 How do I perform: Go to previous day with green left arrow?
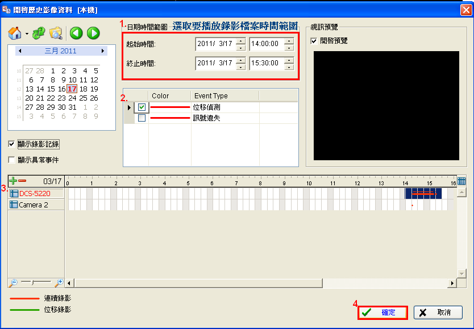coord(77,34)
